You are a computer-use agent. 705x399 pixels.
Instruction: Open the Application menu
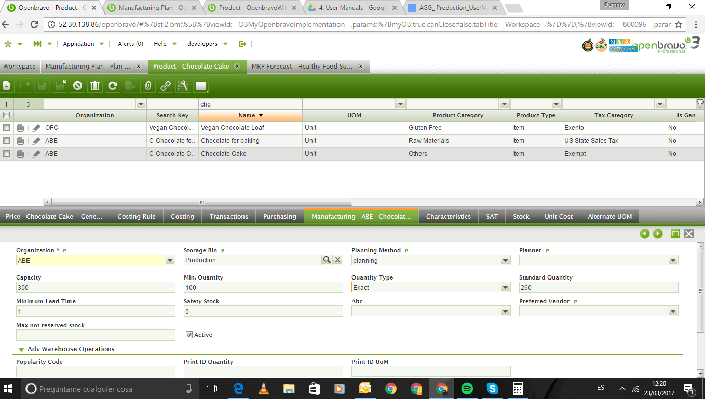(x=83, y=44)
